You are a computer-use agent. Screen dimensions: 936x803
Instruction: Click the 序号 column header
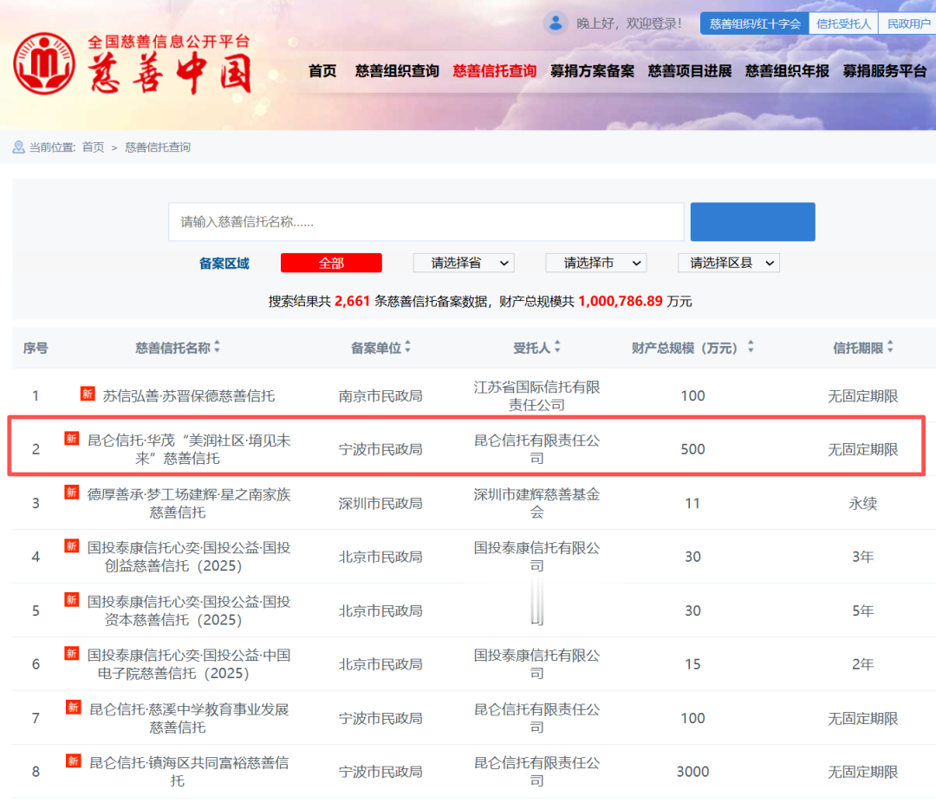point(36,348)
